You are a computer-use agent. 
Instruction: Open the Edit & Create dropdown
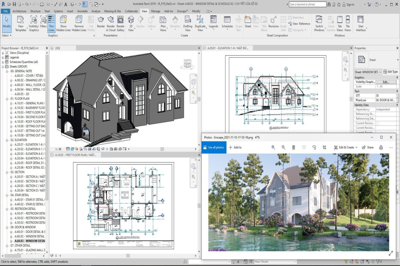pyautogui.click(x=345, y=147)
